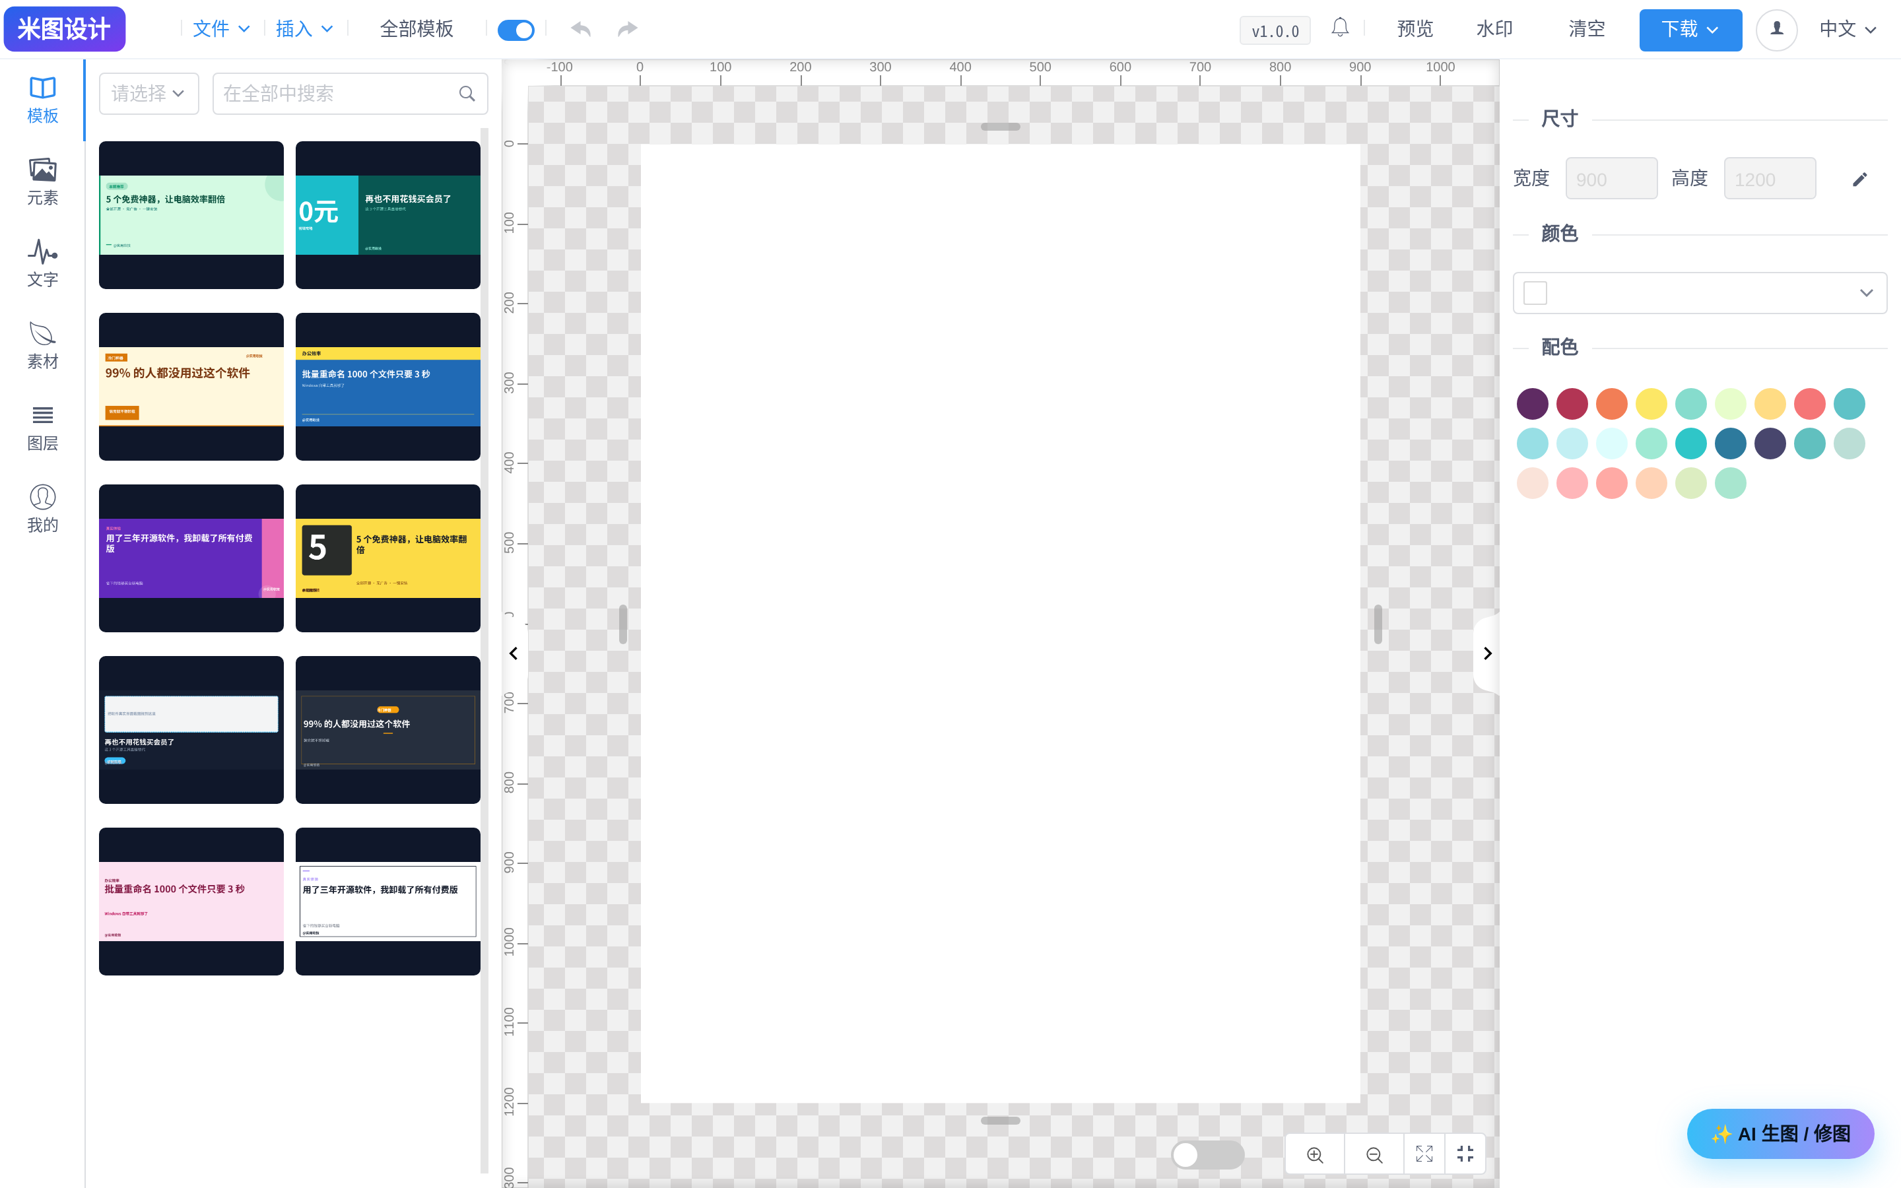
Task: Zoom out of the canvas
Action: click(1374, 1154)
